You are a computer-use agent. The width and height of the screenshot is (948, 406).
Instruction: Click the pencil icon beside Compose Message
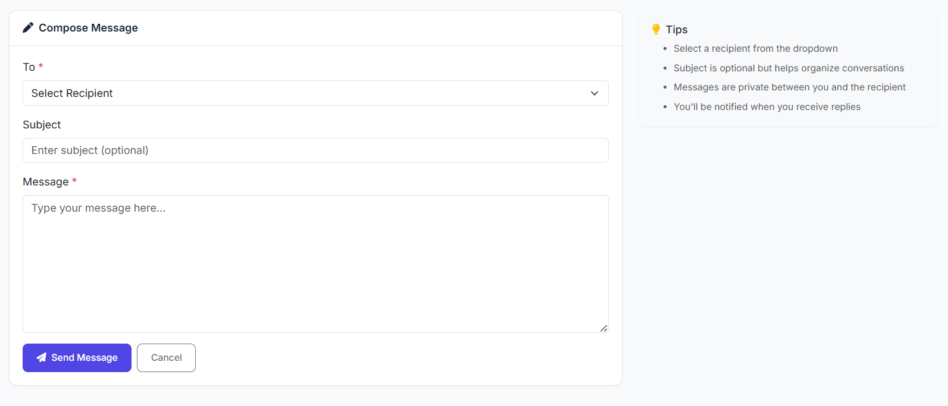[28, 27]
